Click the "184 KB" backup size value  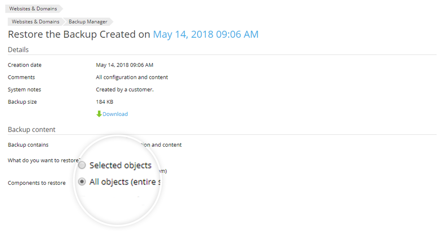104,102
